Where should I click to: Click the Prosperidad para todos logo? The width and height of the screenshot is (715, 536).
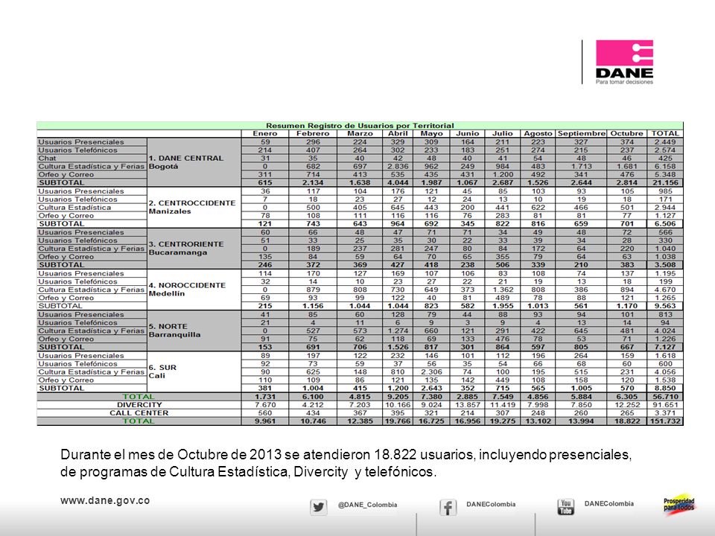click(x=679, y=504)
